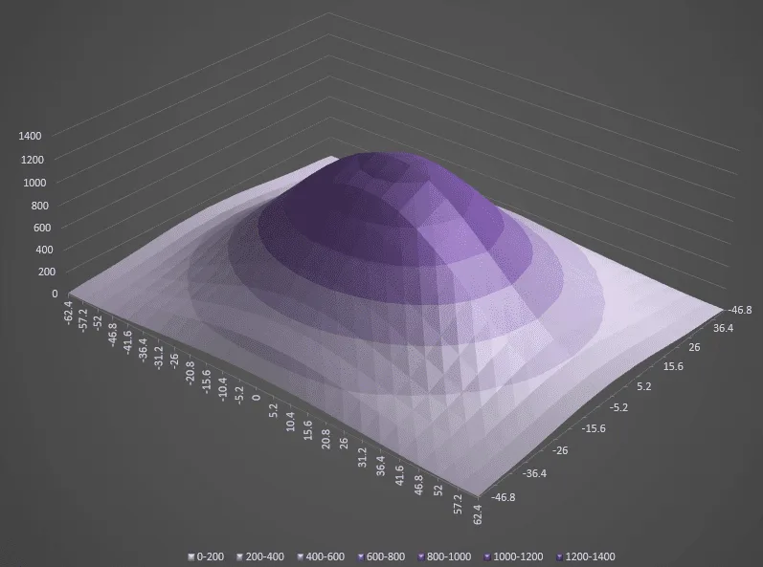This screenshot has height=567, width=763.
Task: Click the 62.4 horizontal axis label
Action: pyautogui.click(x=478, y=514)
